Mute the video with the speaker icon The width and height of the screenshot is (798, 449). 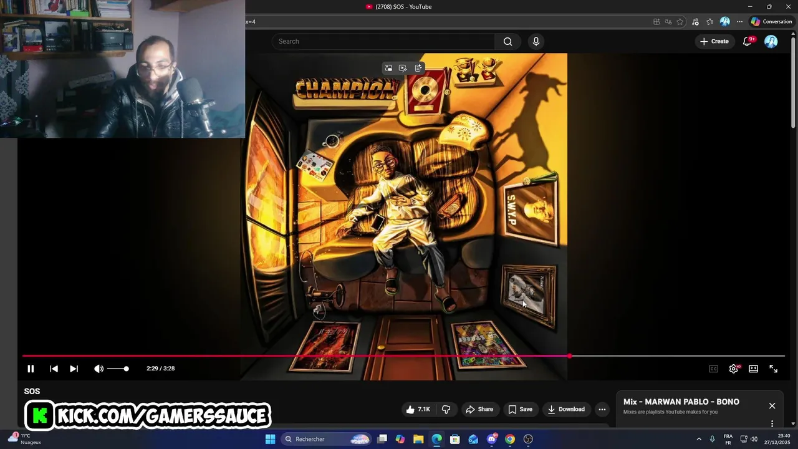pos(99,369)
